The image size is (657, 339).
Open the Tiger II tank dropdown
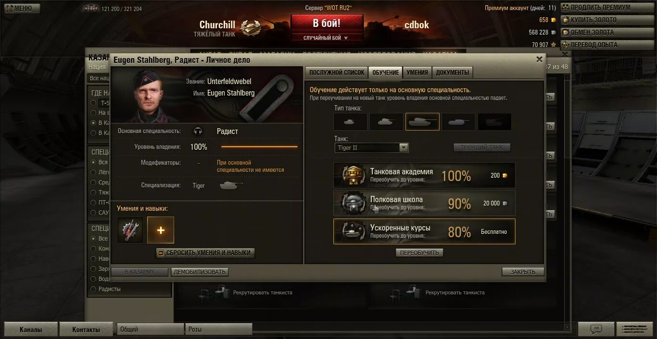click(372, 148)
